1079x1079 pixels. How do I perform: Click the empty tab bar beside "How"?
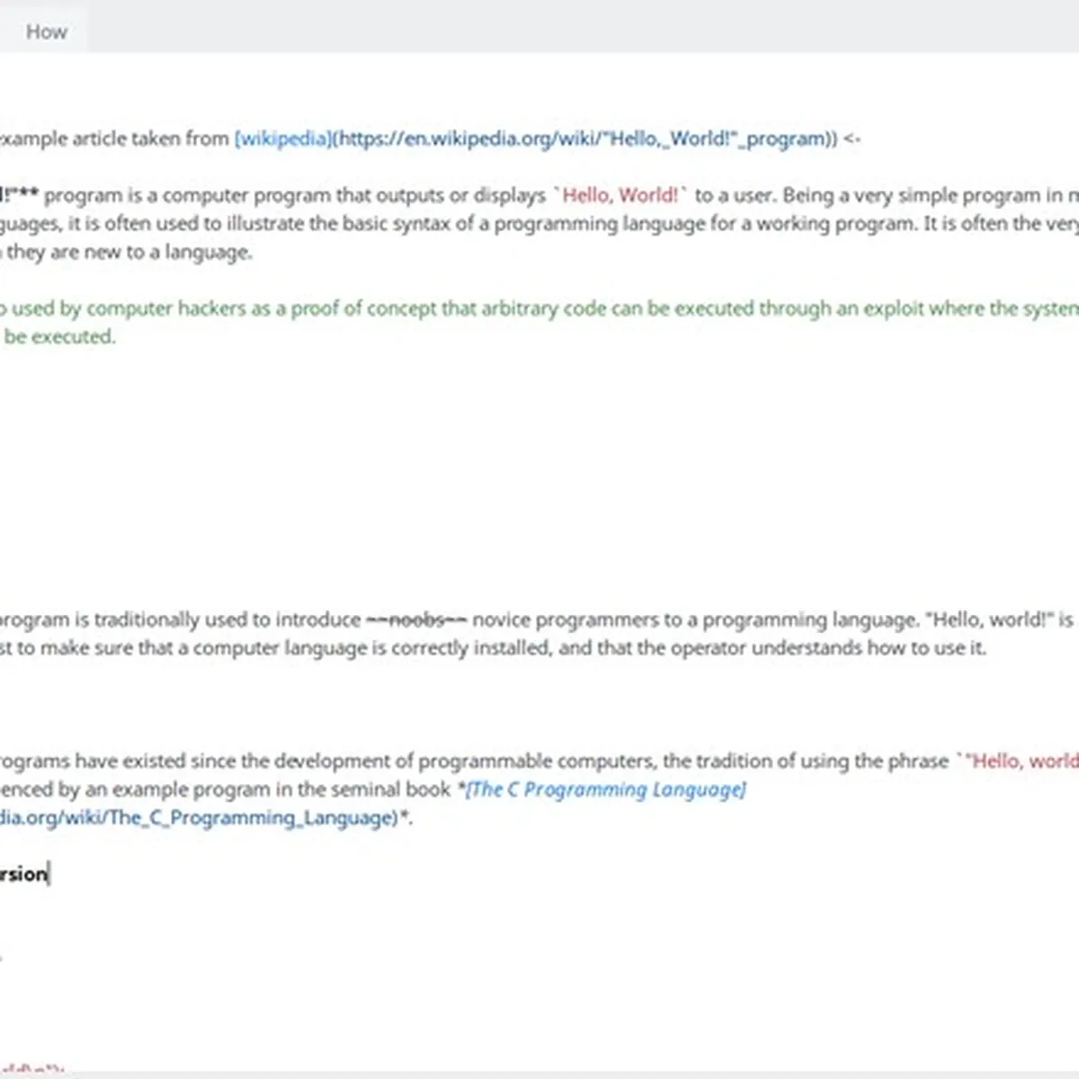539,27
